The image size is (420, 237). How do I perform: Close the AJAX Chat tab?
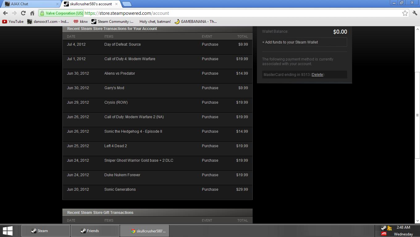[57, 4]
